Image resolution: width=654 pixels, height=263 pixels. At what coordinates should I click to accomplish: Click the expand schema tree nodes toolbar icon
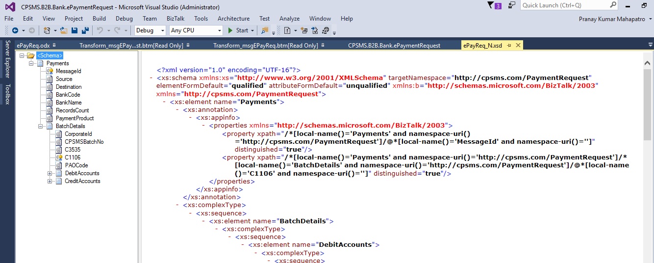coord(304,30)
